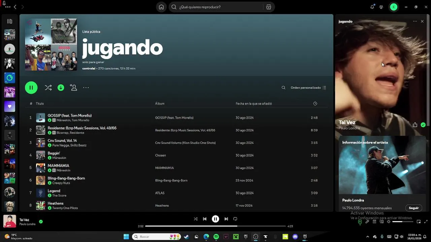This screenshot has width=431, height=242.
Task: Select the MAMMAMIA track title
Action: pyautogui.click(x=58, y=166)
